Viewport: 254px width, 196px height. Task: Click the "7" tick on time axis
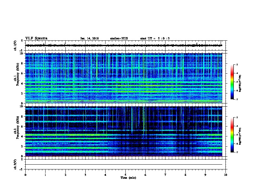coord(165,175)
